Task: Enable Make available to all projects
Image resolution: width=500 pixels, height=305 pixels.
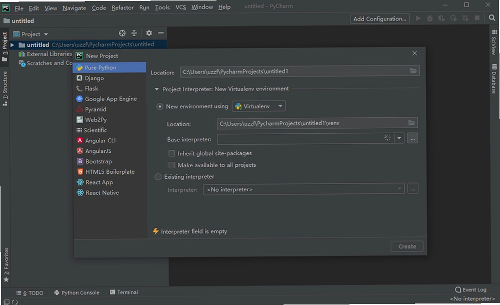Action: click(x=171, y=165)
